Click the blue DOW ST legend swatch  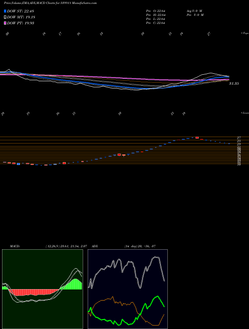[x=5, y=11]
